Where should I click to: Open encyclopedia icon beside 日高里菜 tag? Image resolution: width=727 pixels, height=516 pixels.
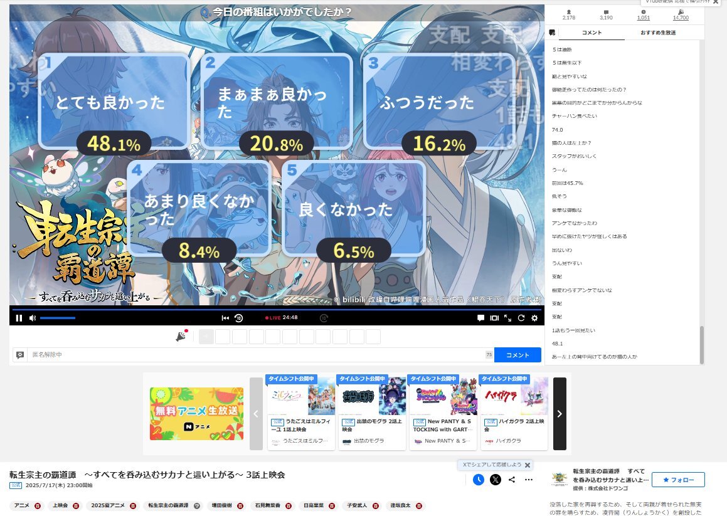[332, 506]
